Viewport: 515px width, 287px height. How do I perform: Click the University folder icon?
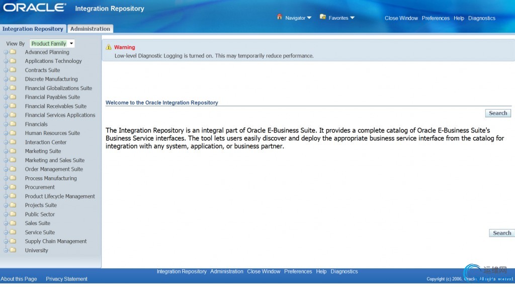point(13,250)
